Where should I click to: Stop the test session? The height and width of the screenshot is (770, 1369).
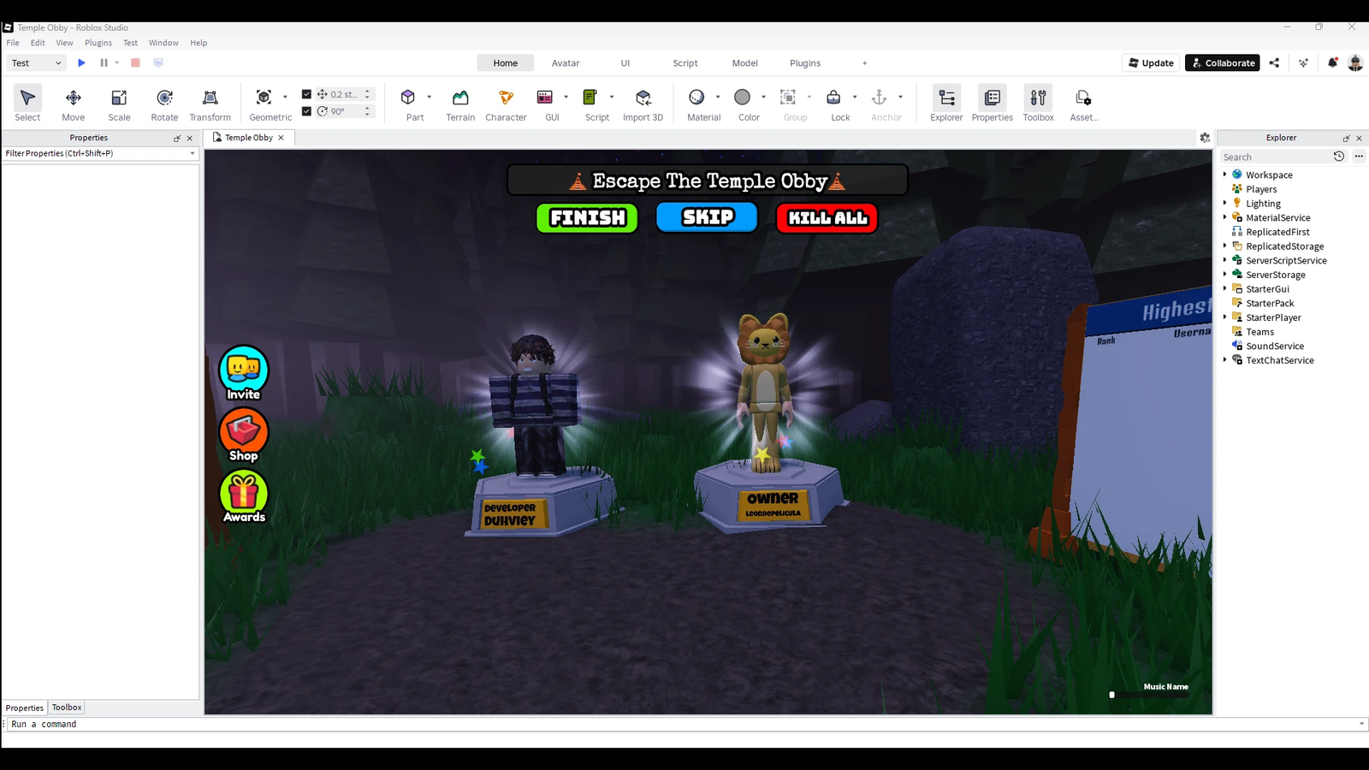[135, 62]
